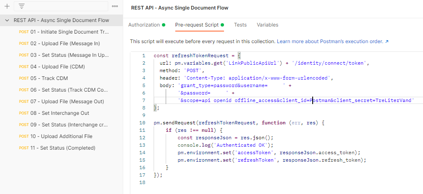Viewport: 423px width, 194px height.
Task: Select request 03 - Set Status Message In
Action: tap(69, 55)
